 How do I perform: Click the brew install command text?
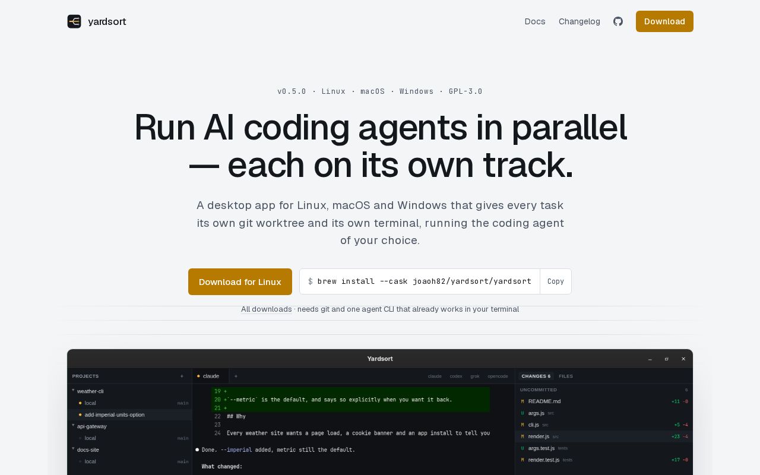coord(425,281)
